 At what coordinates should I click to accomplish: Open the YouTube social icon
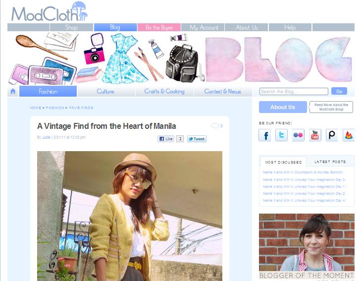point(315,135)
